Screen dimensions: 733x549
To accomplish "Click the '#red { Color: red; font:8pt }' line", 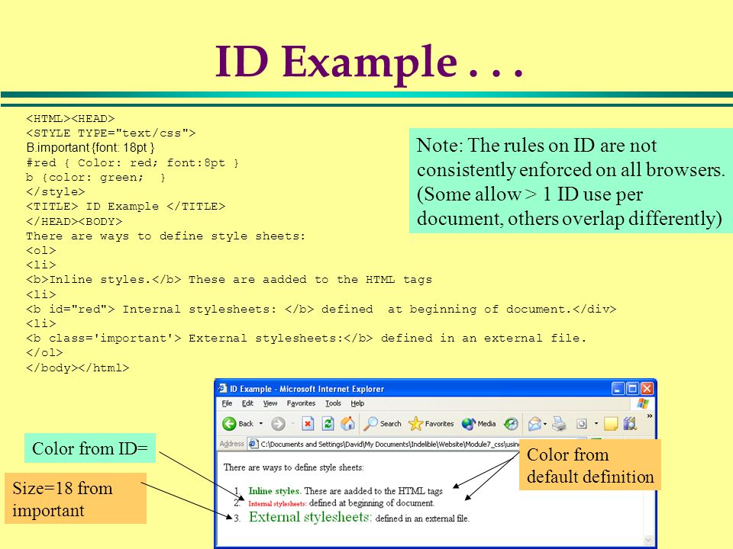I will [132, 163].
